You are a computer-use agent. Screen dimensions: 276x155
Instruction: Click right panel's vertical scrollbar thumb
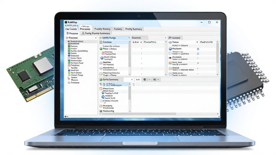coord(218,53)
